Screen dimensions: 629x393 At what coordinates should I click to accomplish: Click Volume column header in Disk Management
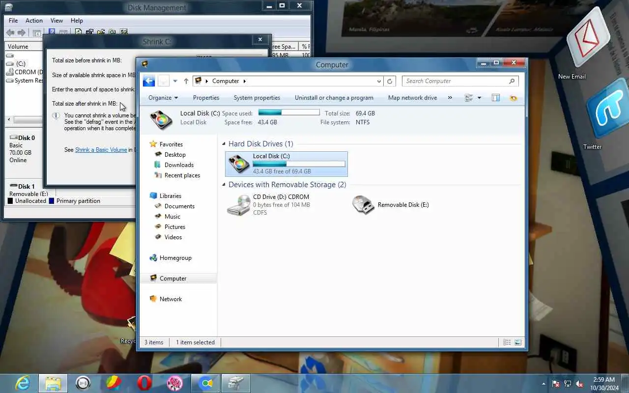pos(24,46)
